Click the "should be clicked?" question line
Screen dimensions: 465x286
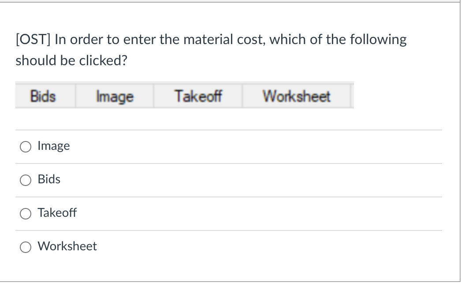click(x=71, y=60)
